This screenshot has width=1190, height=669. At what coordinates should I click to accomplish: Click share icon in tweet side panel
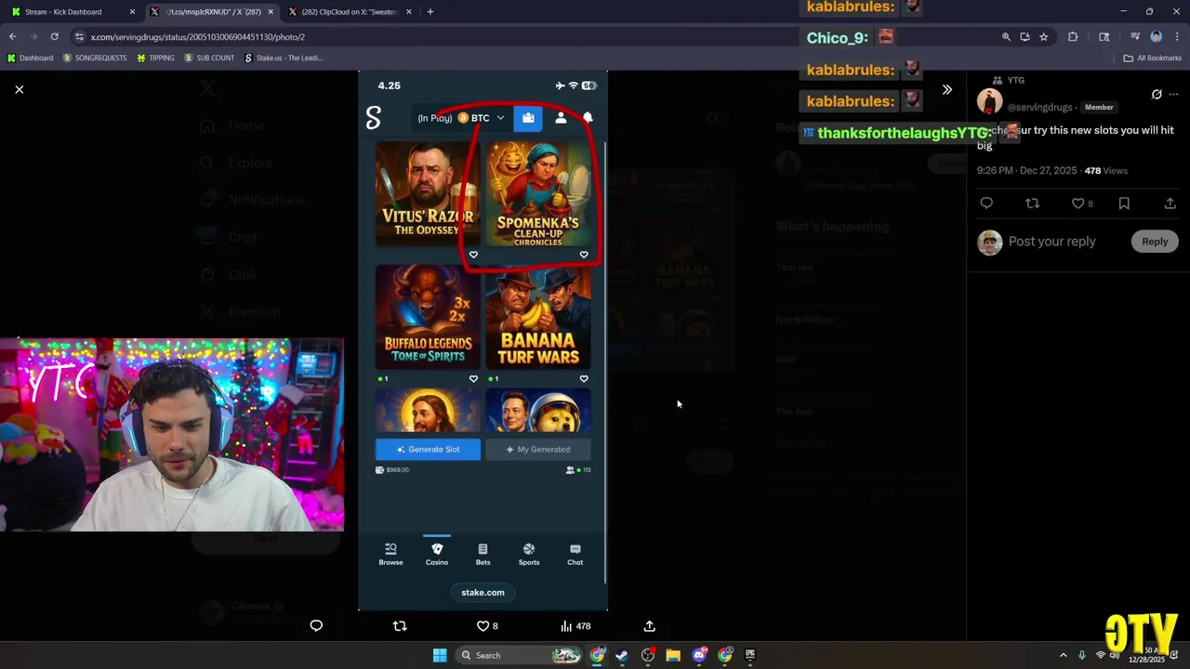click(x=1170, y=203)
